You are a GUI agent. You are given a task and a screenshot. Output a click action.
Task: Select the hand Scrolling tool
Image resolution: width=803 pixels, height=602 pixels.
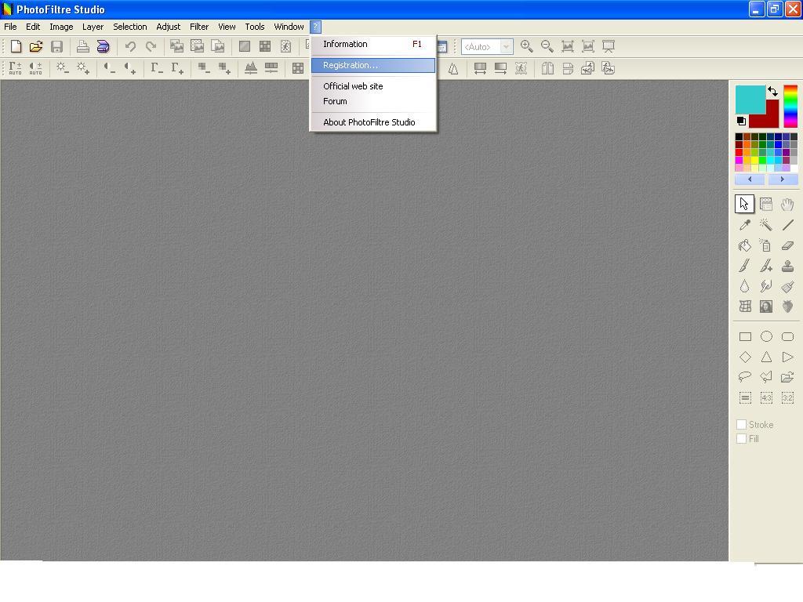787,205
